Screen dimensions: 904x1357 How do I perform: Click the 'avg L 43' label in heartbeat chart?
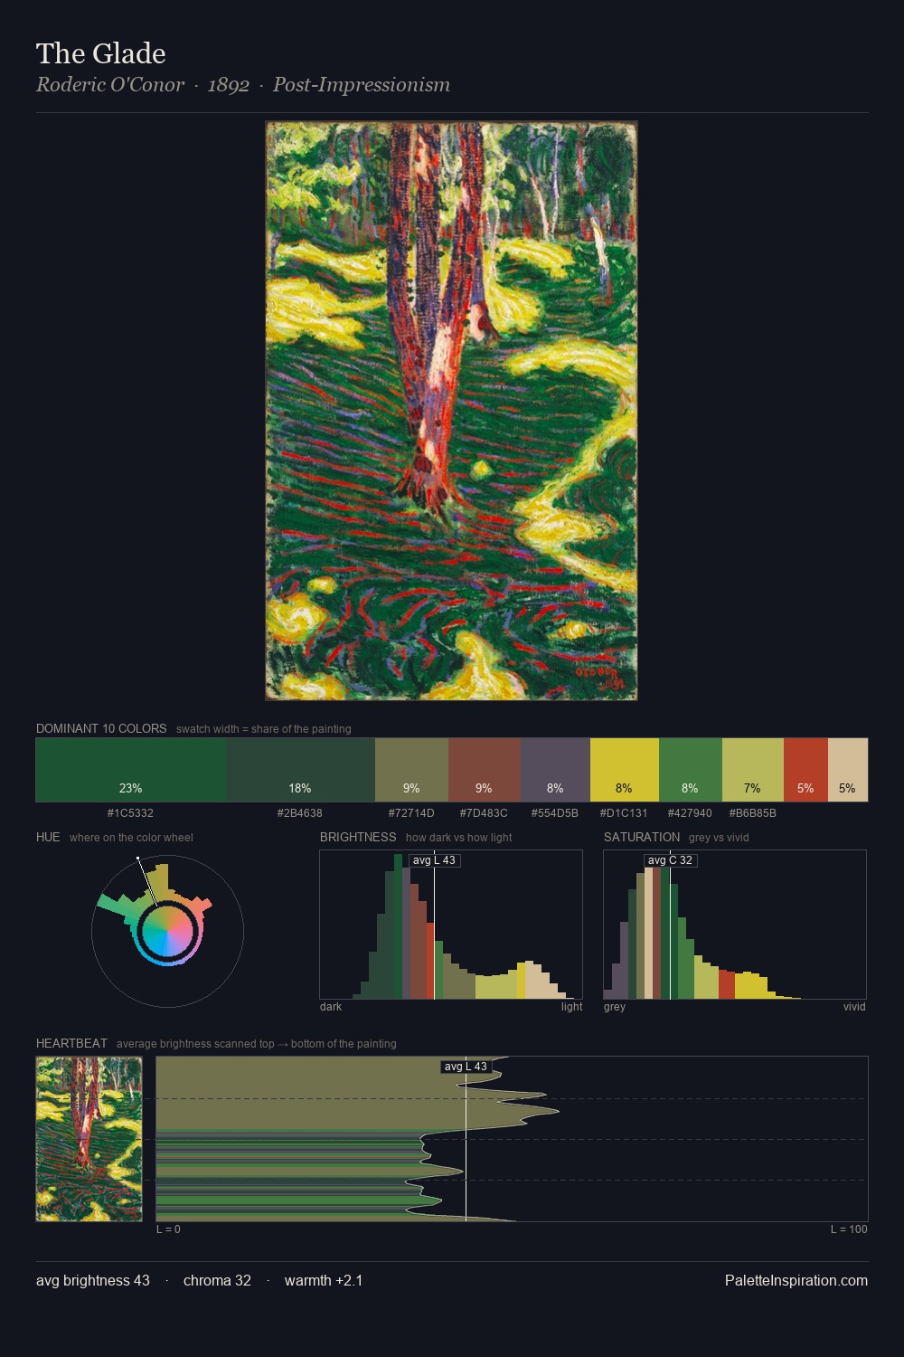[466, 1067]
